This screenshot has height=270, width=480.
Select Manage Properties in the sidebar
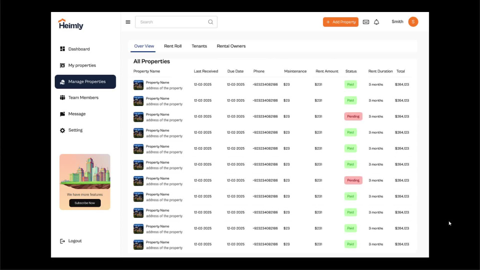[x=85, y=82]
